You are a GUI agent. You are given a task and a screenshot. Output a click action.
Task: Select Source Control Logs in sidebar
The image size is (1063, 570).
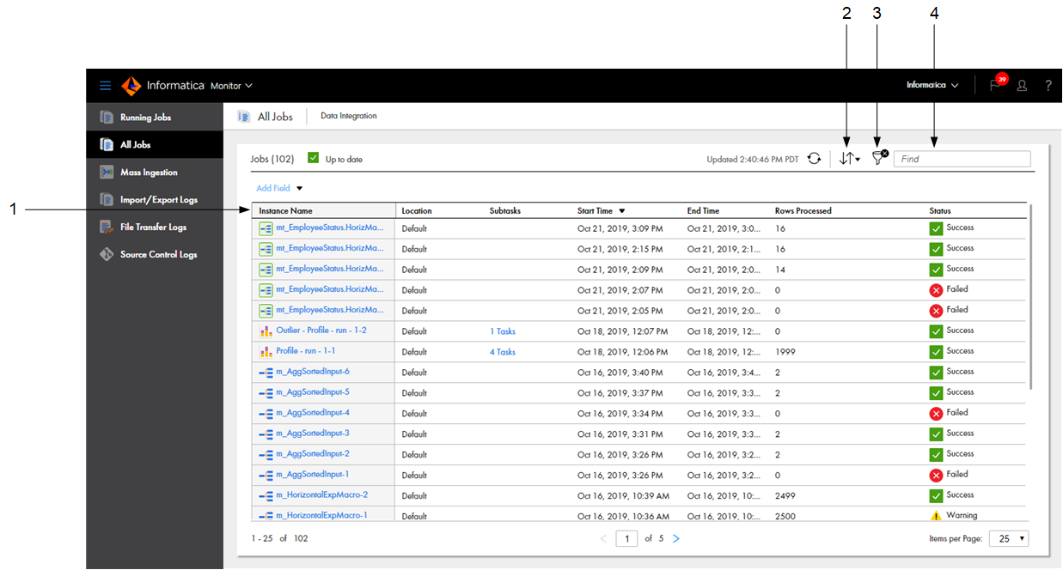tap(155, 254)
